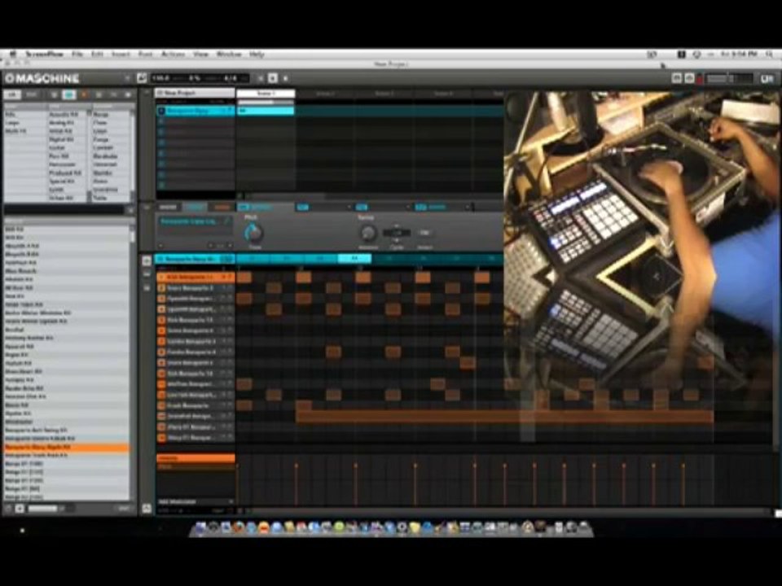Select the 'Analog Kit' tag
The height and width of the screenshot is (586, 782).
[61, 123]
